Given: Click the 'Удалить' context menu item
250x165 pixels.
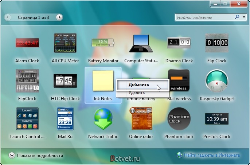Looking at the screenshot, I should pyautogui.click(x=142, y=93).
